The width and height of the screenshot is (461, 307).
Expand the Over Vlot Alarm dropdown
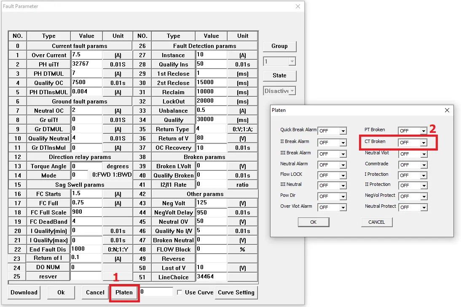click(332, 207)
